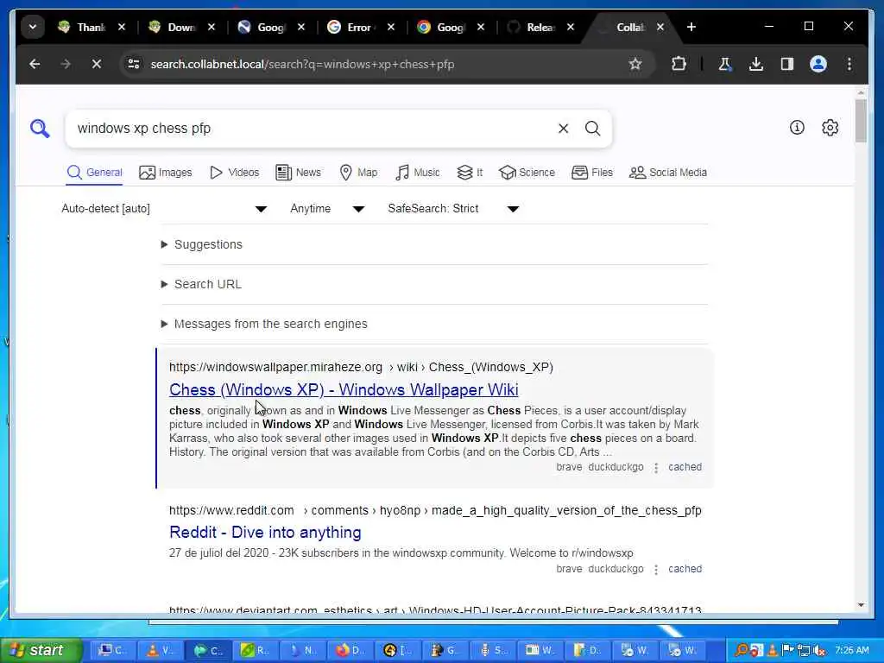Switch to Videos search category
The width and height of the screenshot is (884, 663).
(x=234, y=173)
